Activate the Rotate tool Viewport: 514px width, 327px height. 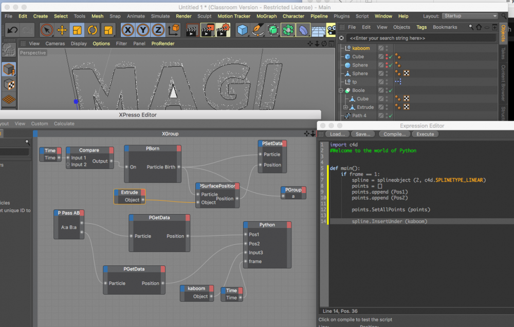coord(93,30)
